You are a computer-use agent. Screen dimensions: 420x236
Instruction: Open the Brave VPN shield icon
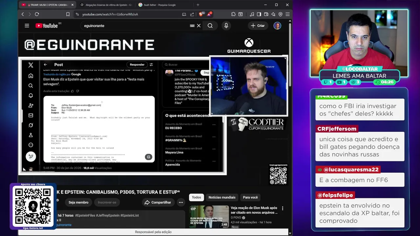pyautogui.click(x=280, y=14)
